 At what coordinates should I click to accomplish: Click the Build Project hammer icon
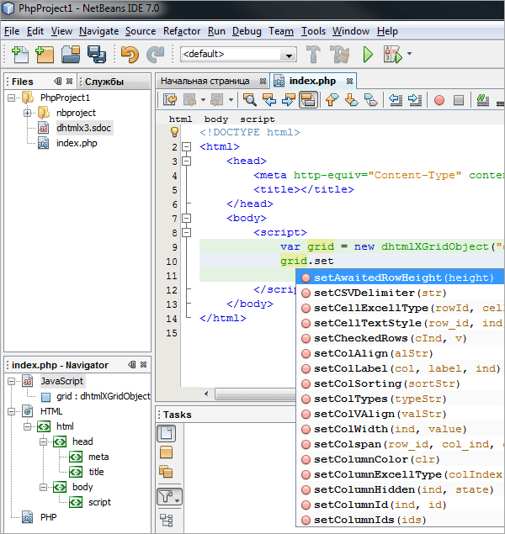(x=313, y=55)
